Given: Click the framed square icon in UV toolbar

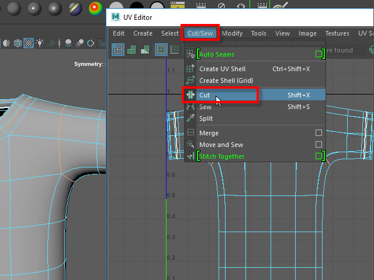Looking at the screenshot, I should 161,50.
